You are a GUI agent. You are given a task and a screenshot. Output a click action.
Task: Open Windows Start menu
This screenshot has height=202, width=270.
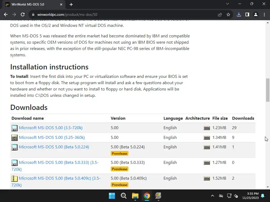click(x=112, y=196)
